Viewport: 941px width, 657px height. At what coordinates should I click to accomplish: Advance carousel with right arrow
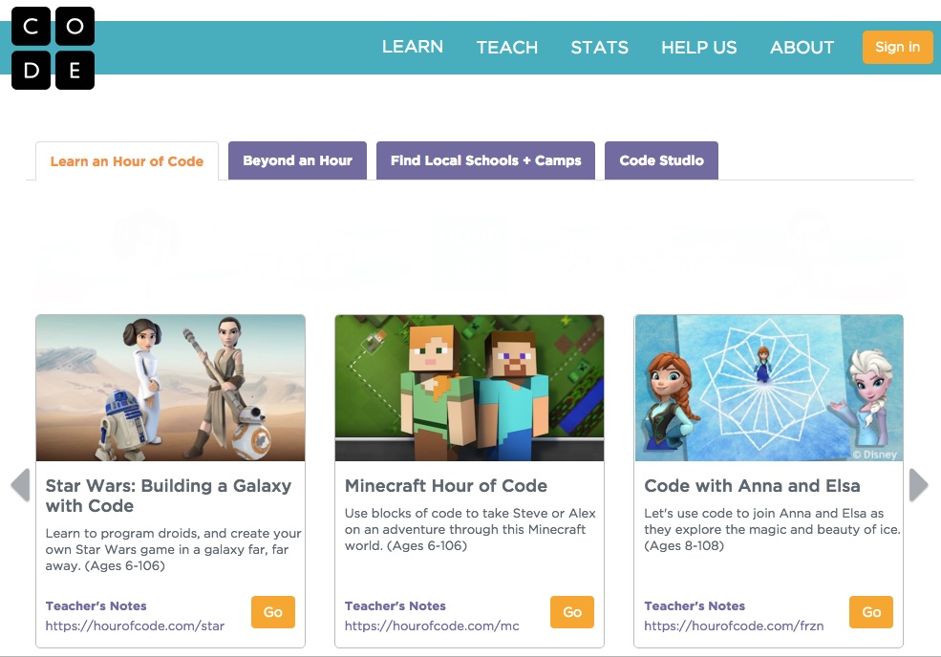tap(918, 485)
